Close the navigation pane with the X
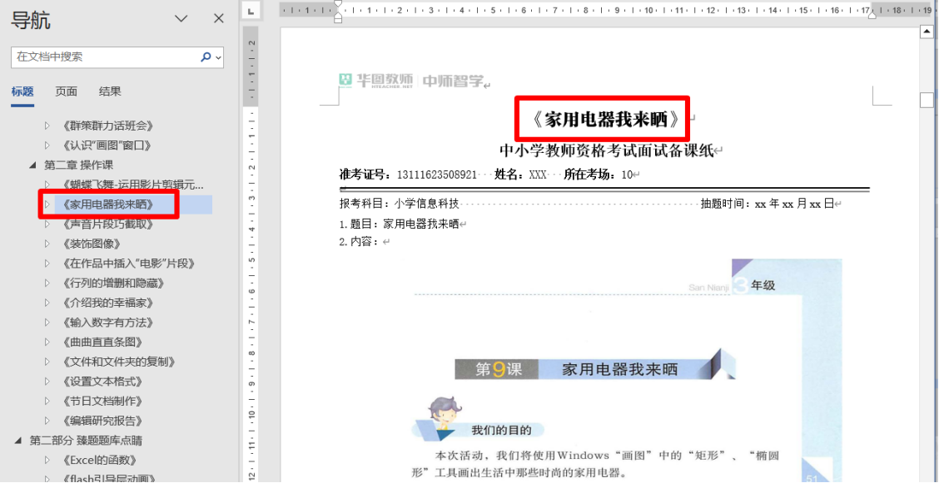The image size is (939, 483). click(219, 18)
